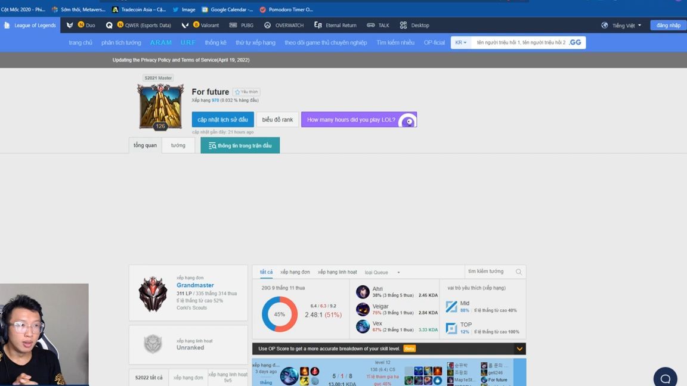Expand the OP Score banner chevron
687x386 pixels.
[x=519, y=348]
